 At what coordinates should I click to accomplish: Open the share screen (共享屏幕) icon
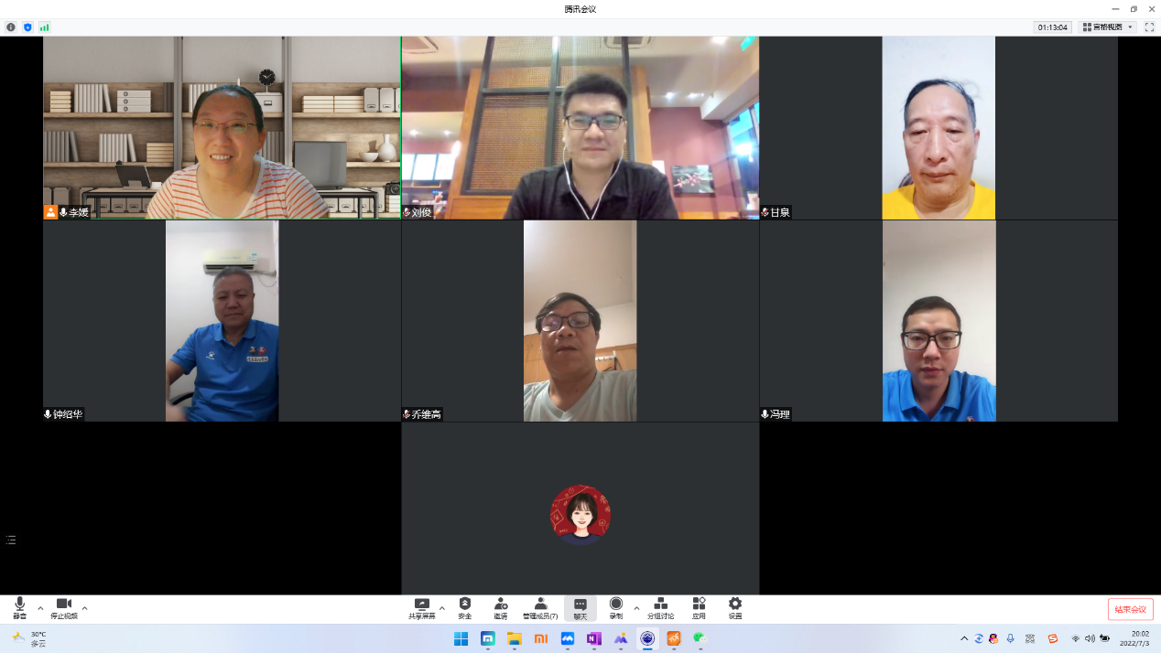pos(422,605)
